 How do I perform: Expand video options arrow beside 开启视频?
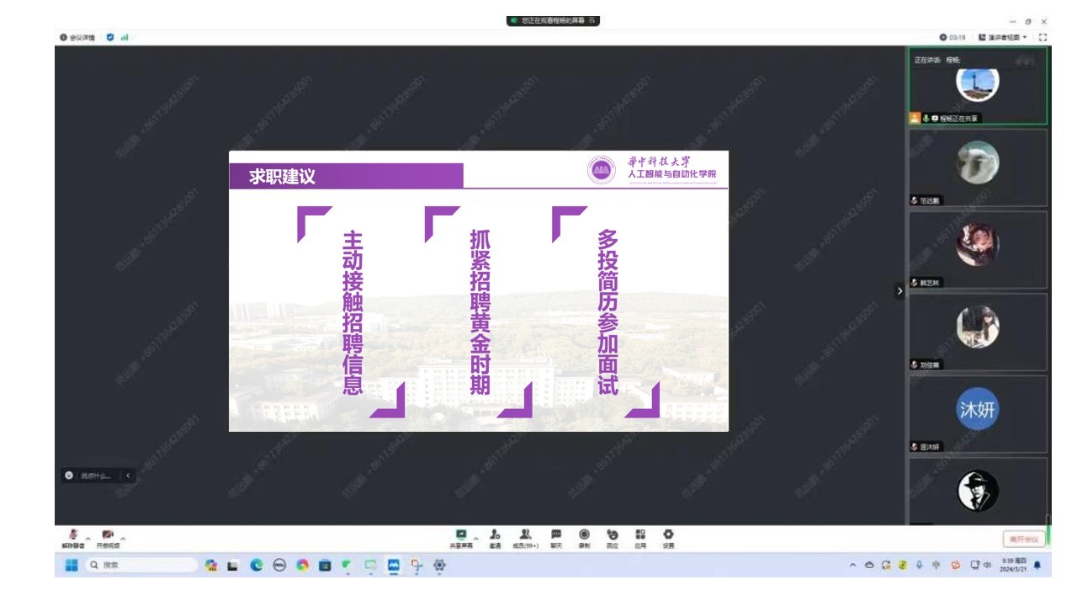123,539
